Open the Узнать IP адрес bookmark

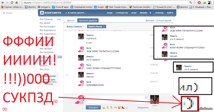click(61, 7)
